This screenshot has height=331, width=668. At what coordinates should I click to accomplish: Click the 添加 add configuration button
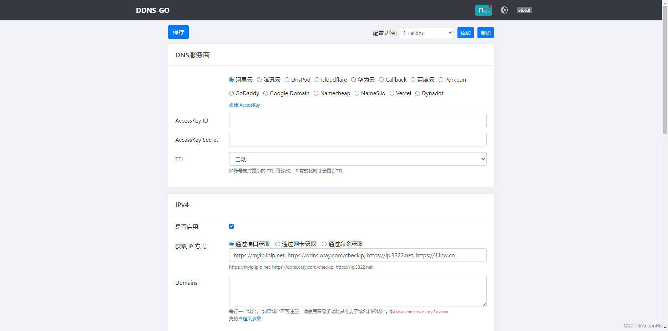[465, 32]
